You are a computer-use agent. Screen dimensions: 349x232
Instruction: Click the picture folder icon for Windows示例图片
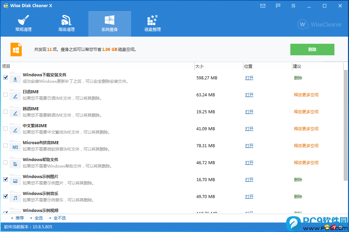coord(15,180)
